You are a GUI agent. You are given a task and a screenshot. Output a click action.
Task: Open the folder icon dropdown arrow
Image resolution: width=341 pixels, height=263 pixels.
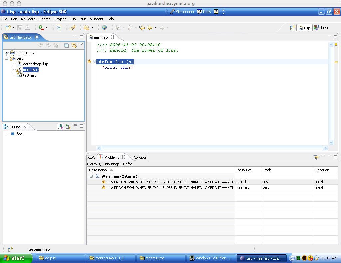pos(92,28)
